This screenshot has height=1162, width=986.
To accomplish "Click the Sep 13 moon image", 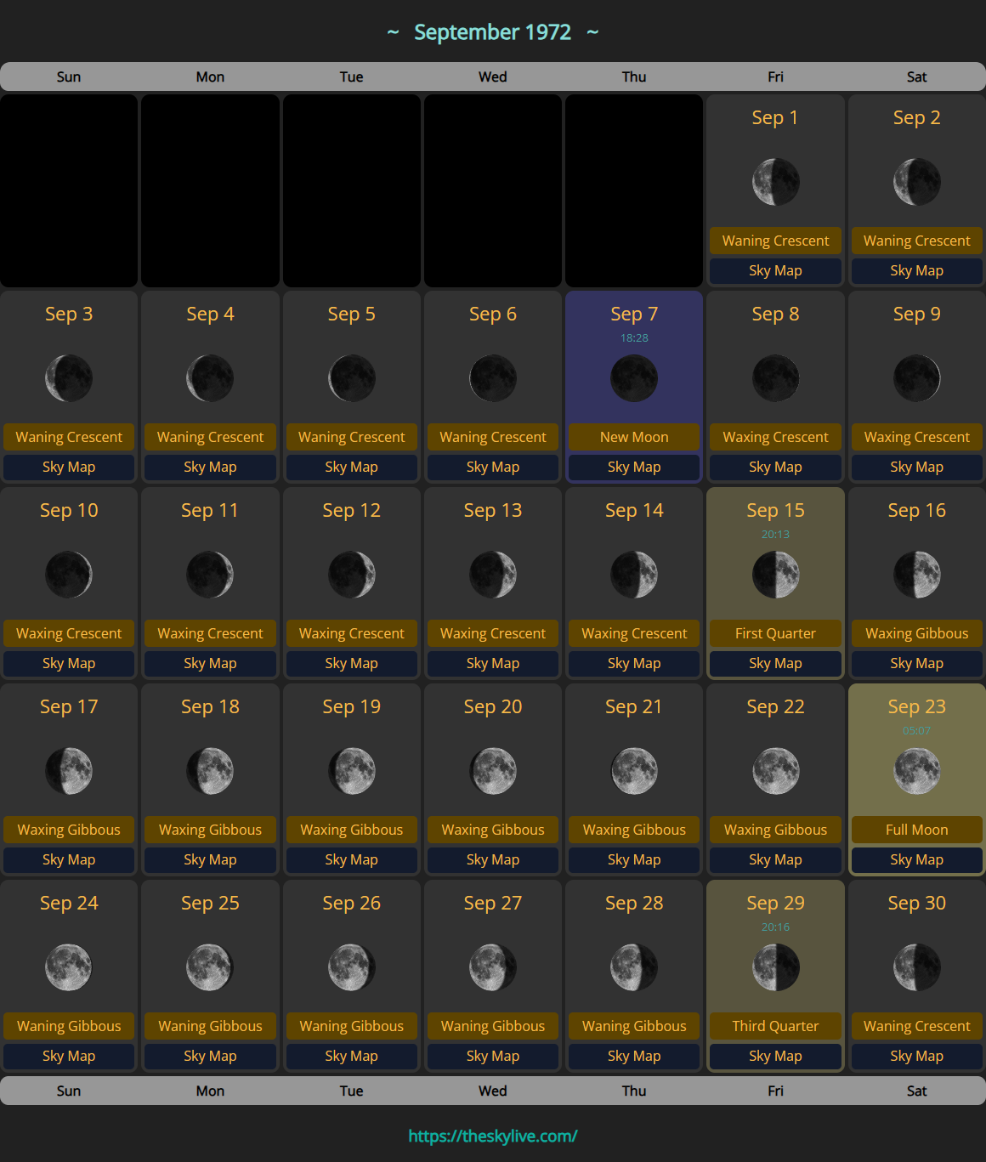I will click(x=493, y=575).
